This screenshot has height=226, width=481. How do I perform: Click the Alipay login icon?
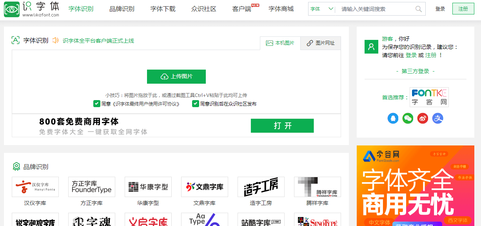437,118
